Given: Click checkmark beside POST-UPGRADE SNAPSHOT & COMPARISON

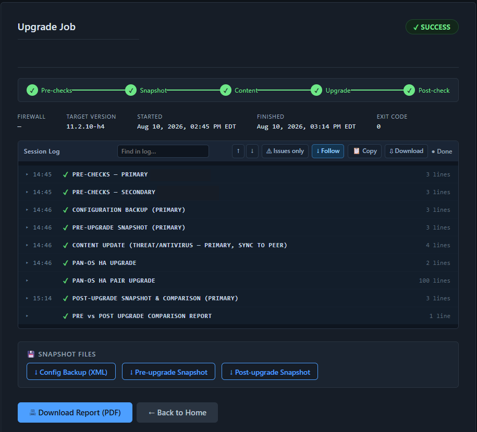Looking at the screenshot, I should tap(65, 298).
